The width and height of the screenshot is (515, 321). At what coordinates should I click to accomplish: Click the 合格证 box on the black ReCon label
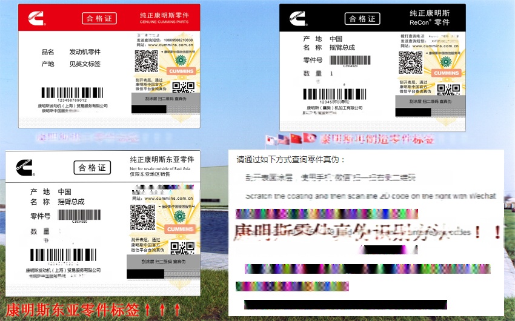(362, 19)
